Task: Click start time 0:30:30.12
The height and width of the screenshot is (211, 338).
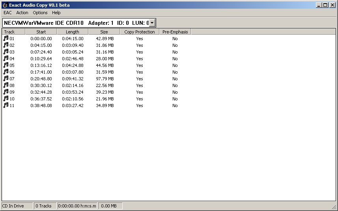Action: click(x=41, y=85)
